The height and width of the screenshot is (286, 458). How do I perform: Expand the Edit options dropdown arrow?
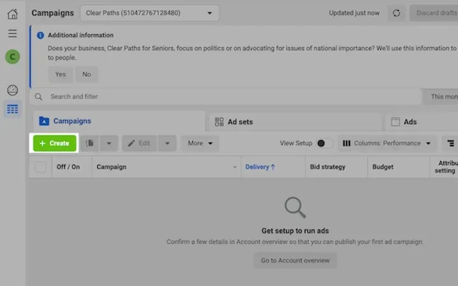click(167, 143)
